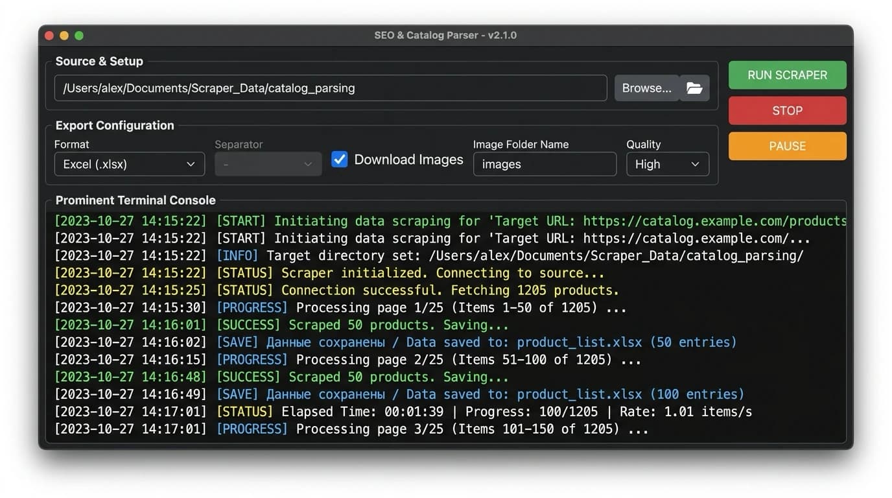892x498 pixels.
Task: Click the [SUCCESS] line timestamped 14:16:01
Action: 281,325
